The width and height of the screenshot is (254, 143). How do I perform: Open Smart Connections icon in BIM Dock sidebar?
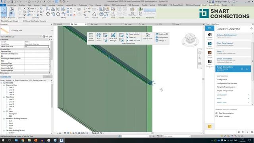pos(210,45)
